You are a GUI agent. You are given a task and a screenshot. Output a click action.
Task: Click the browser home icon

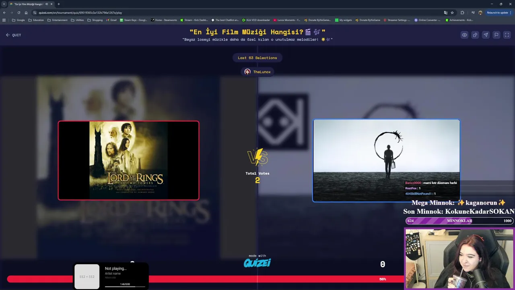coord(26,12)
